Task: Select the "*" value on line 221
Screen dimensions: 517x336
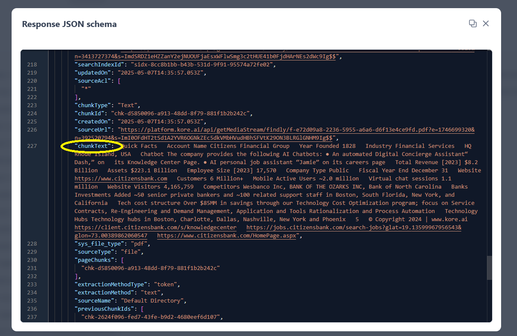Action: pos(86,89)
